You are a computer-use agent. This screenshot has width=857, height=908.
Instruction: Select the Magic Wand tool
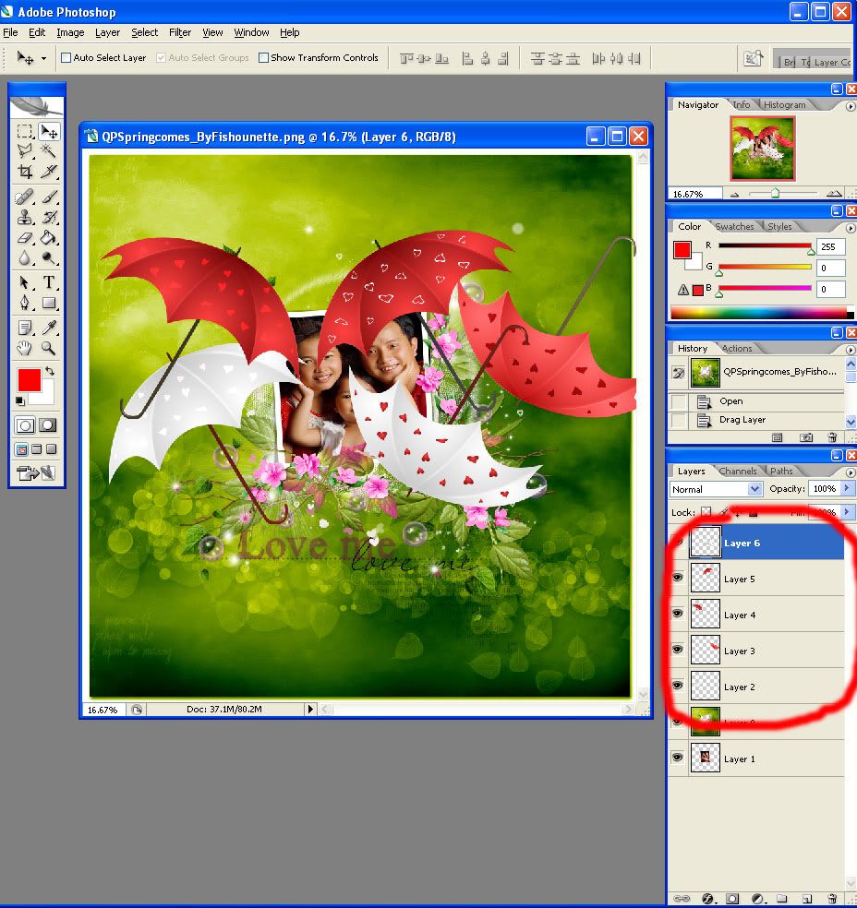[49, 150]
